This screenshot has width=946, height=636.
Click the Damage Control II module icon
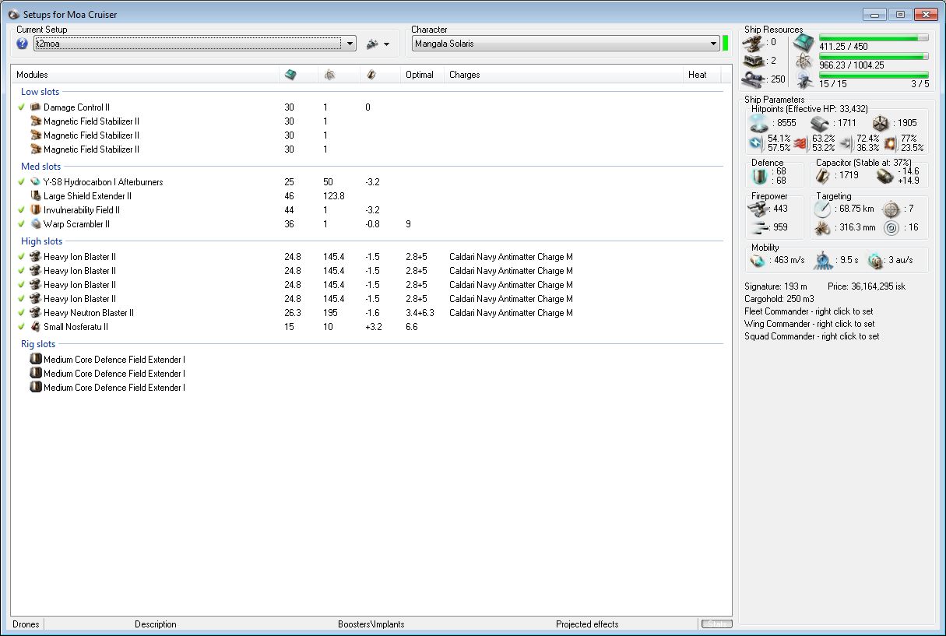pos(35,107)
